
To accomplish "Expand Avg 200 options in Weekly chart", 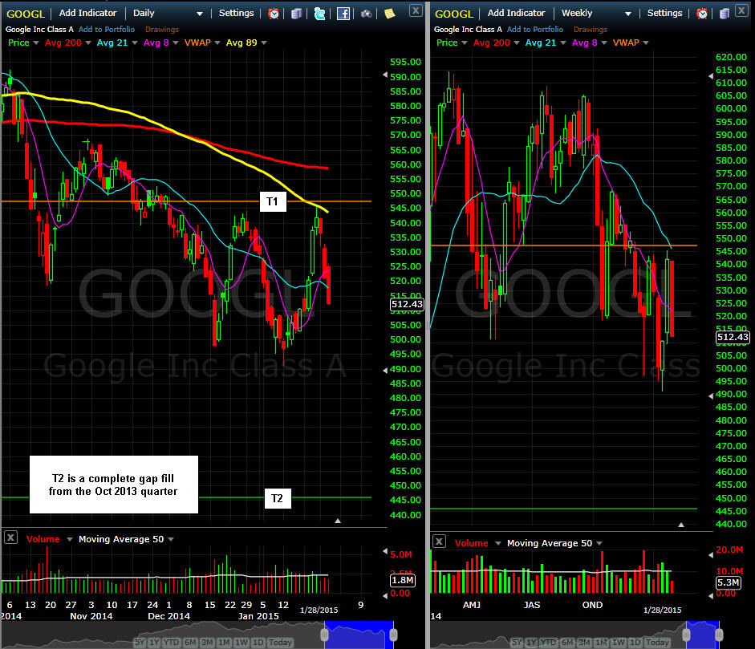I will coord(516,43).
